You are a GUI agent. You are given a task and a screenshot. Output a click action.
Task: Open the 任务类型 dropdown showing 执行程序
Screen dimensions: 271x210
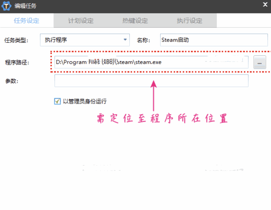pos(85,40)
